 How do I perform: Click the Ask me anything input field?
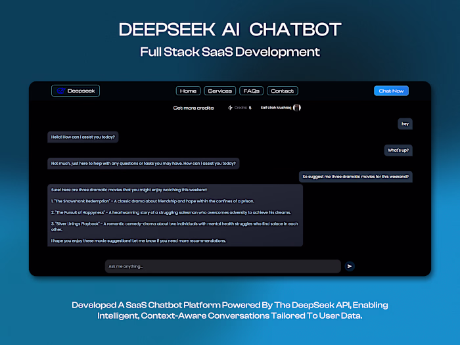pos(223,266)
